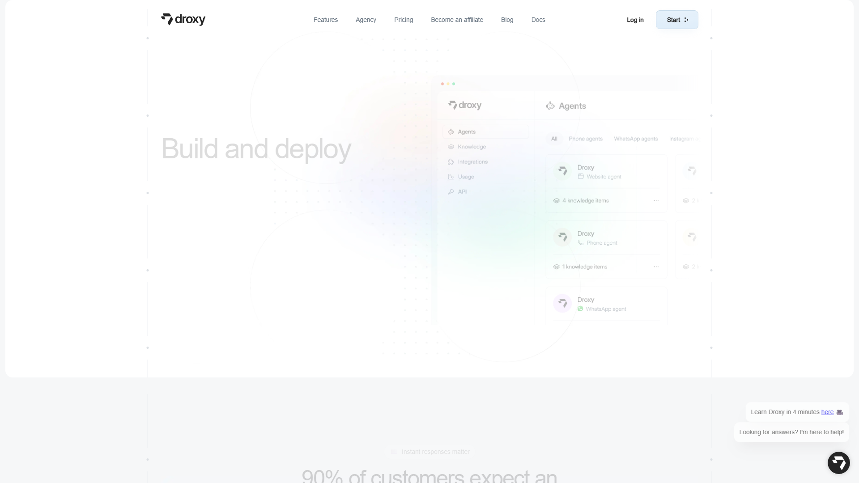Click the Log in link
The image size is (859, 483).
[x=635, y=20]
